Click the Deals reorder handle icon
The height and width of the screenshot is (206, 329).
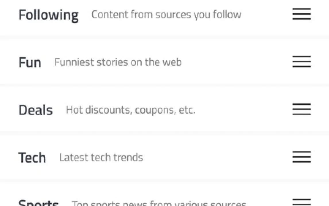point(301,109)
